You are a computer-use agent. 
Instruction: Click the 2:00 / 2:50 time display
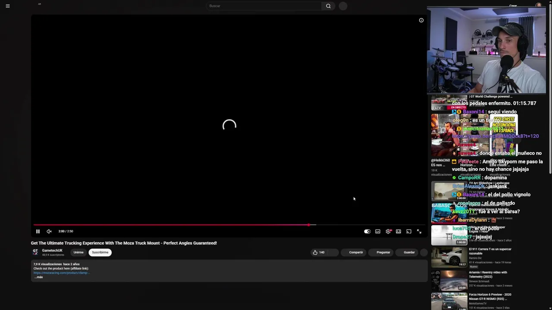(x=66, y=231)
